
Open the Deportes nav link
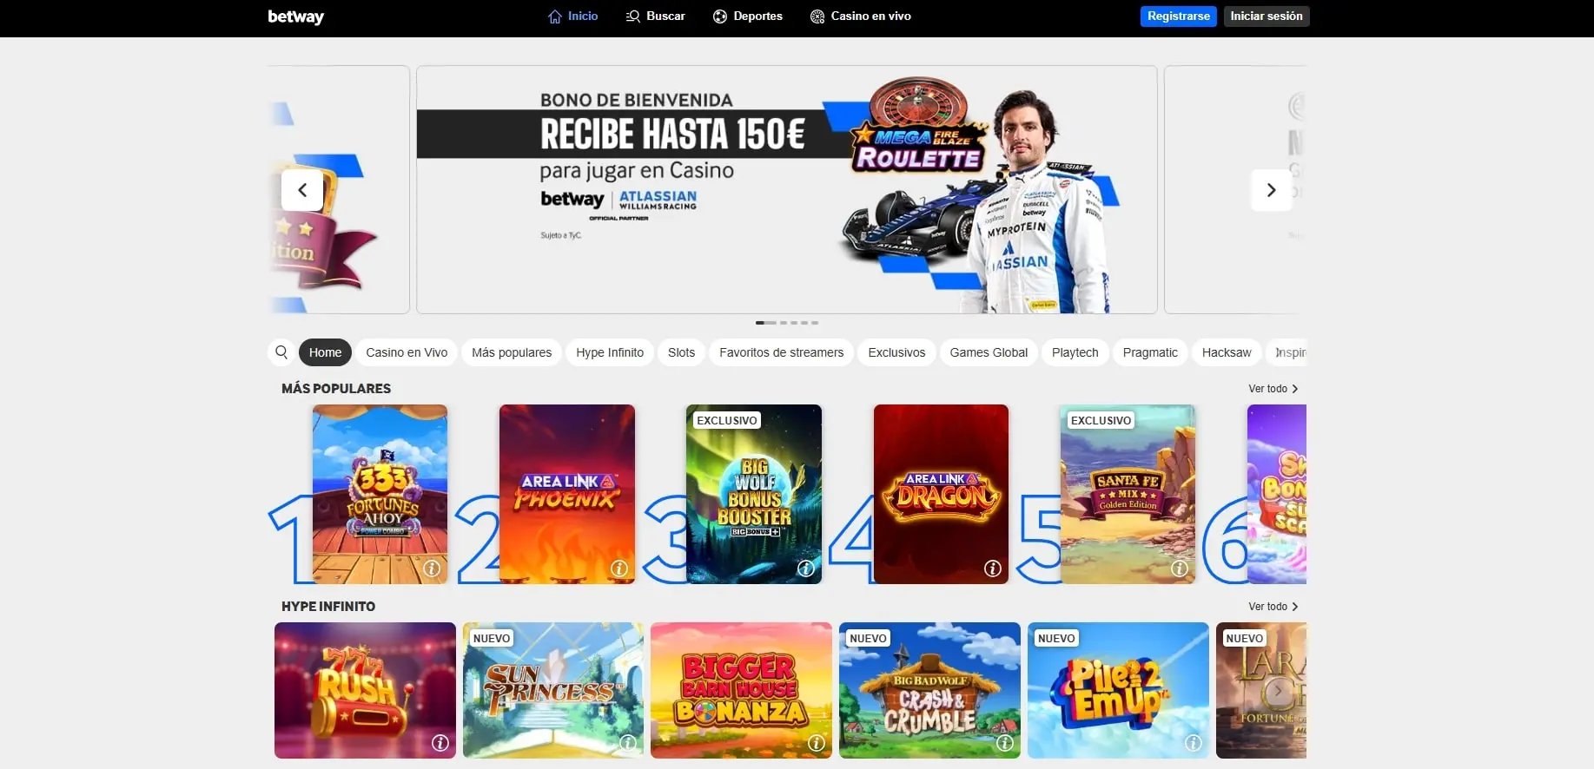coord(748,16)
